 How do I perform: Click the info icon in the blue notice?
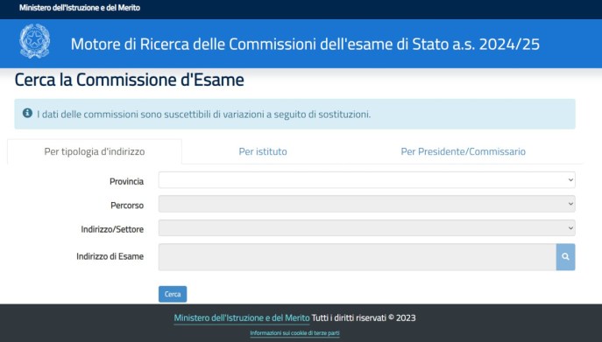pyautogui.click(x=27, y=113)
